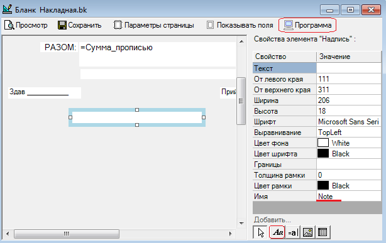Click the Сохранить floppy disk icon
Viewport: 386px width, 243px height.
(62, 25)
